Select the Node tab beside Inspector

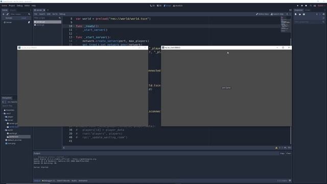pos(308,10)
